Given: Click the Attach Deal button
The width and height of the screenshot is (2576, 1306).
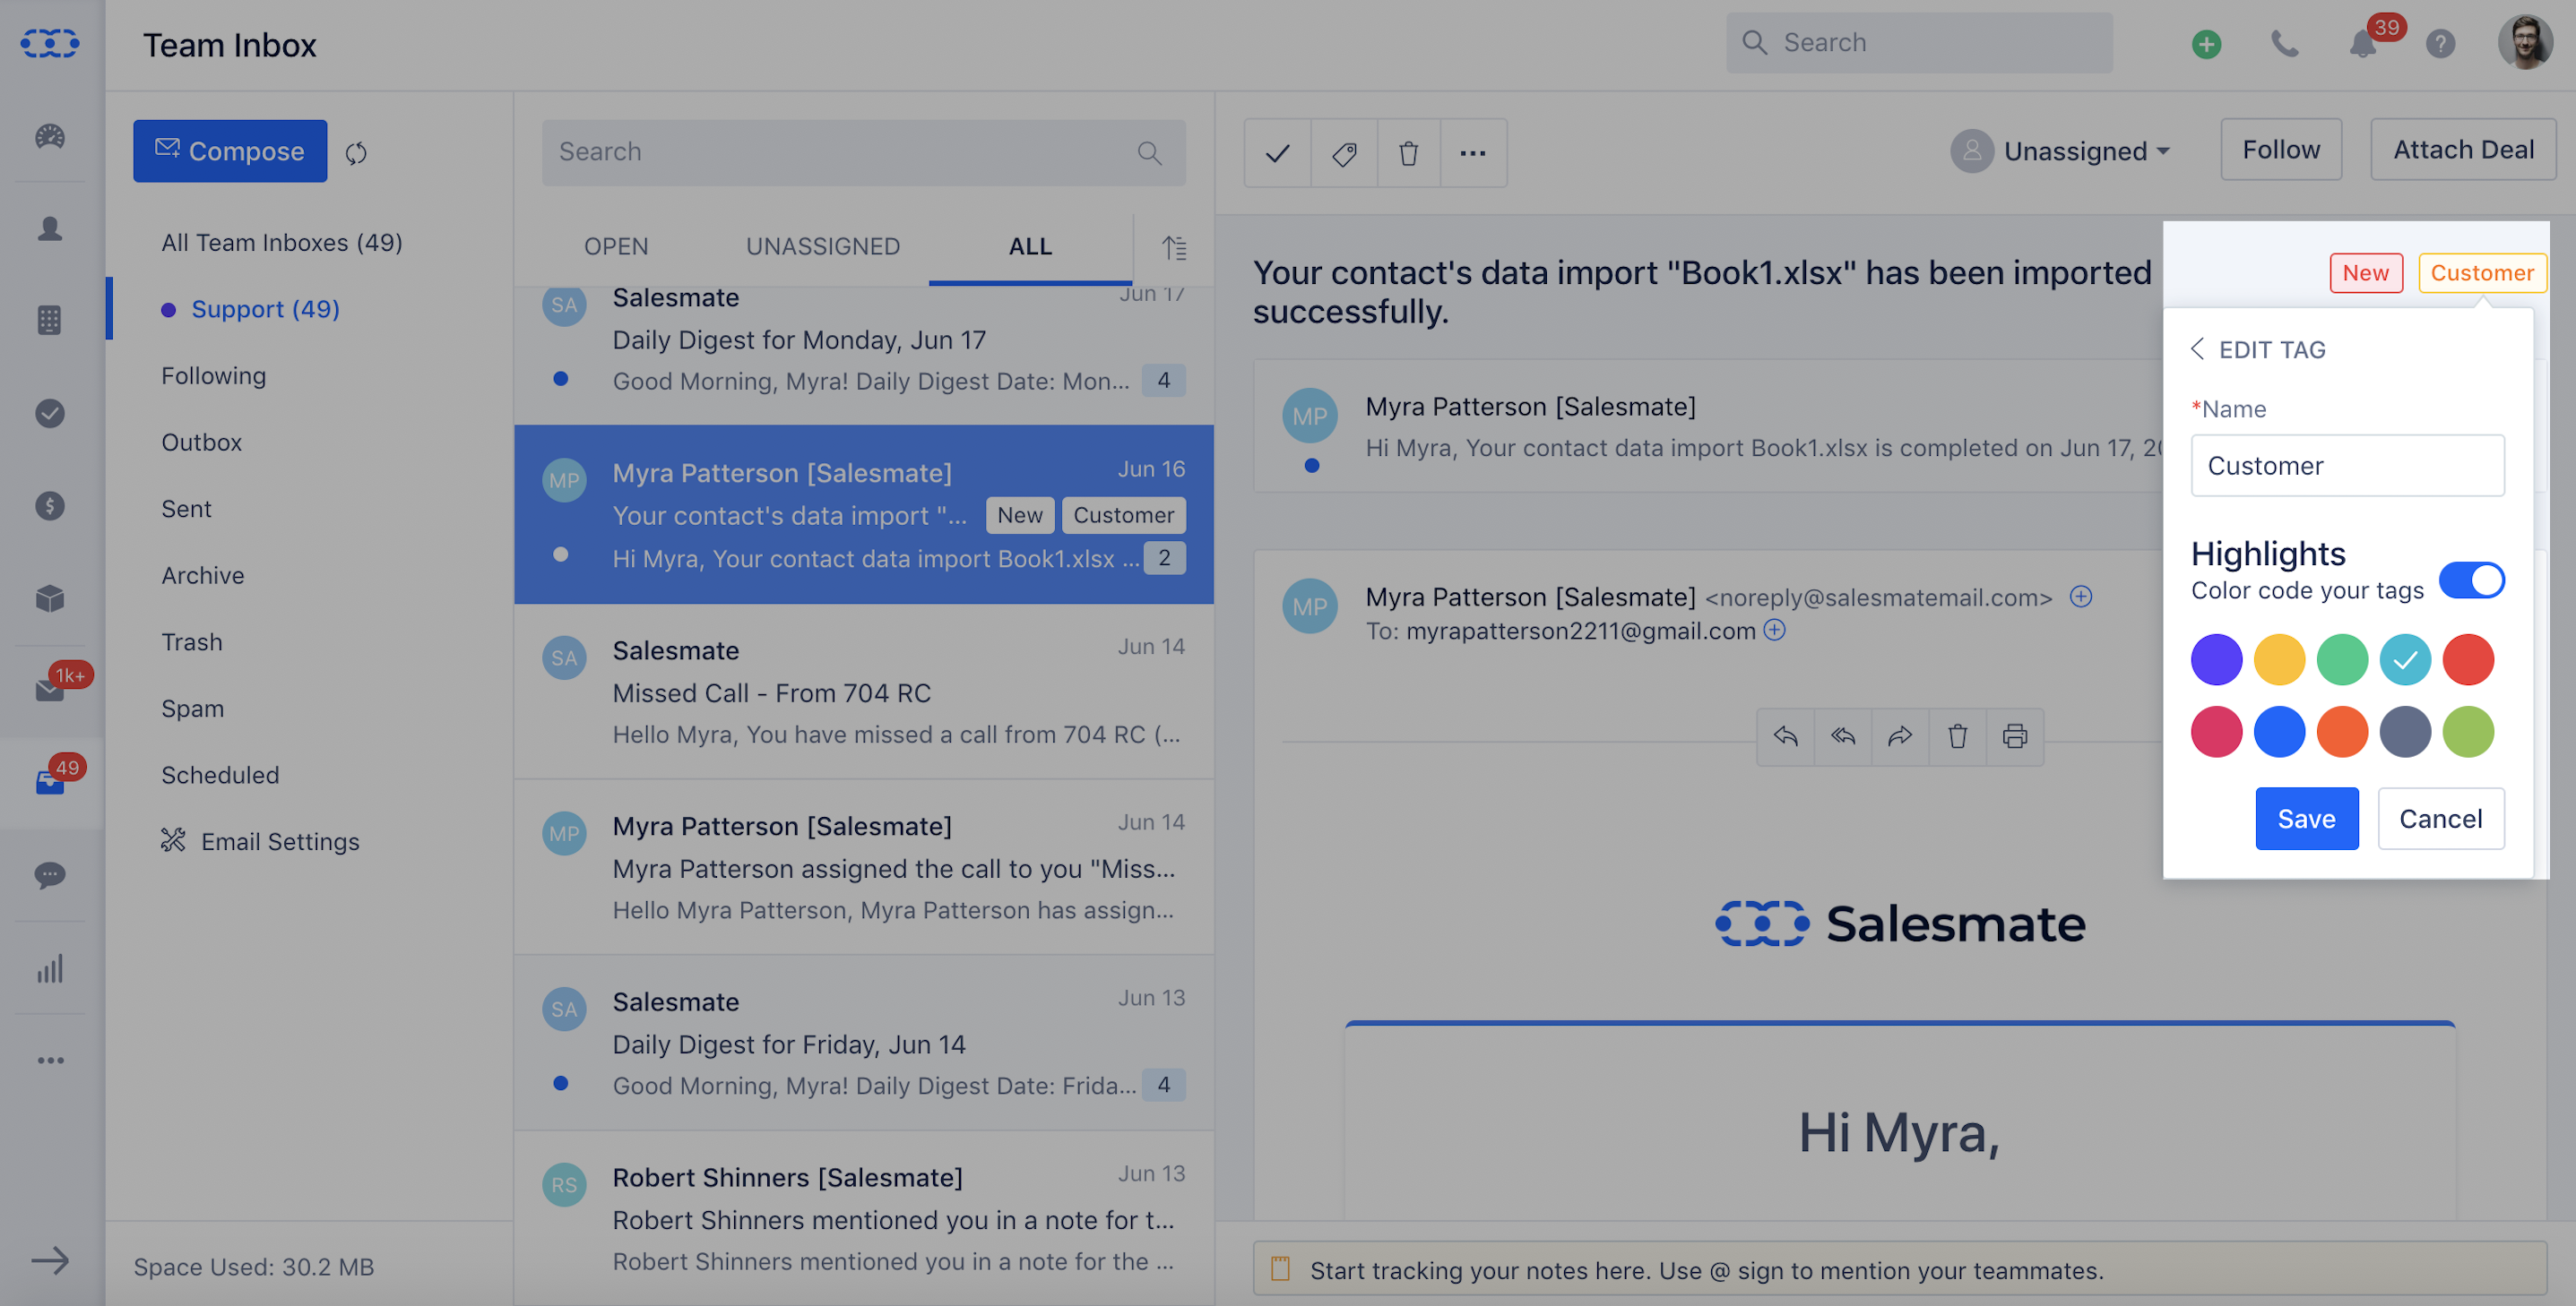Looking at the screenshot, I should tap(2463, 150).
